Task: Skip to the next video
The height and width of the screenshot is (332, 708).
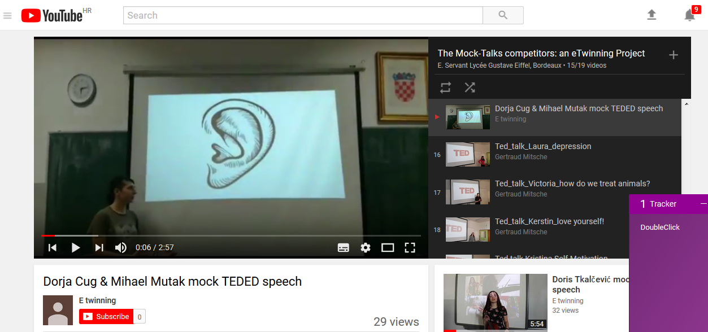Action: [x=99, y=247]
